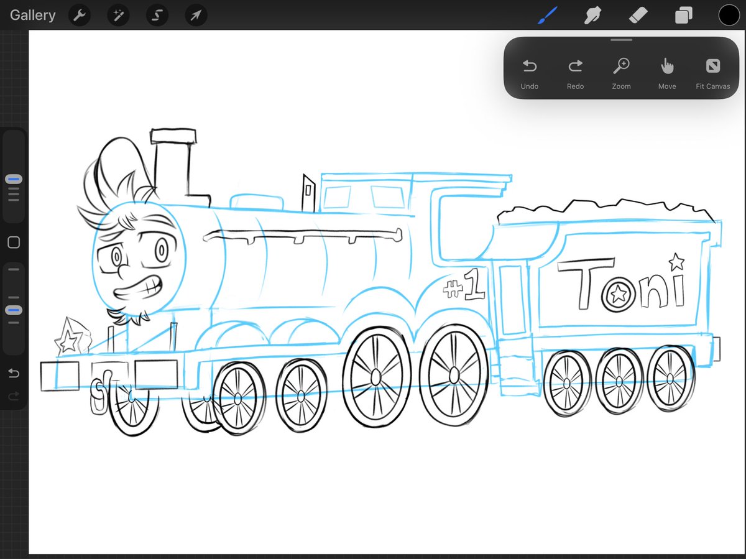Tap the brush opacity slider handle

[x=14, y=310]
